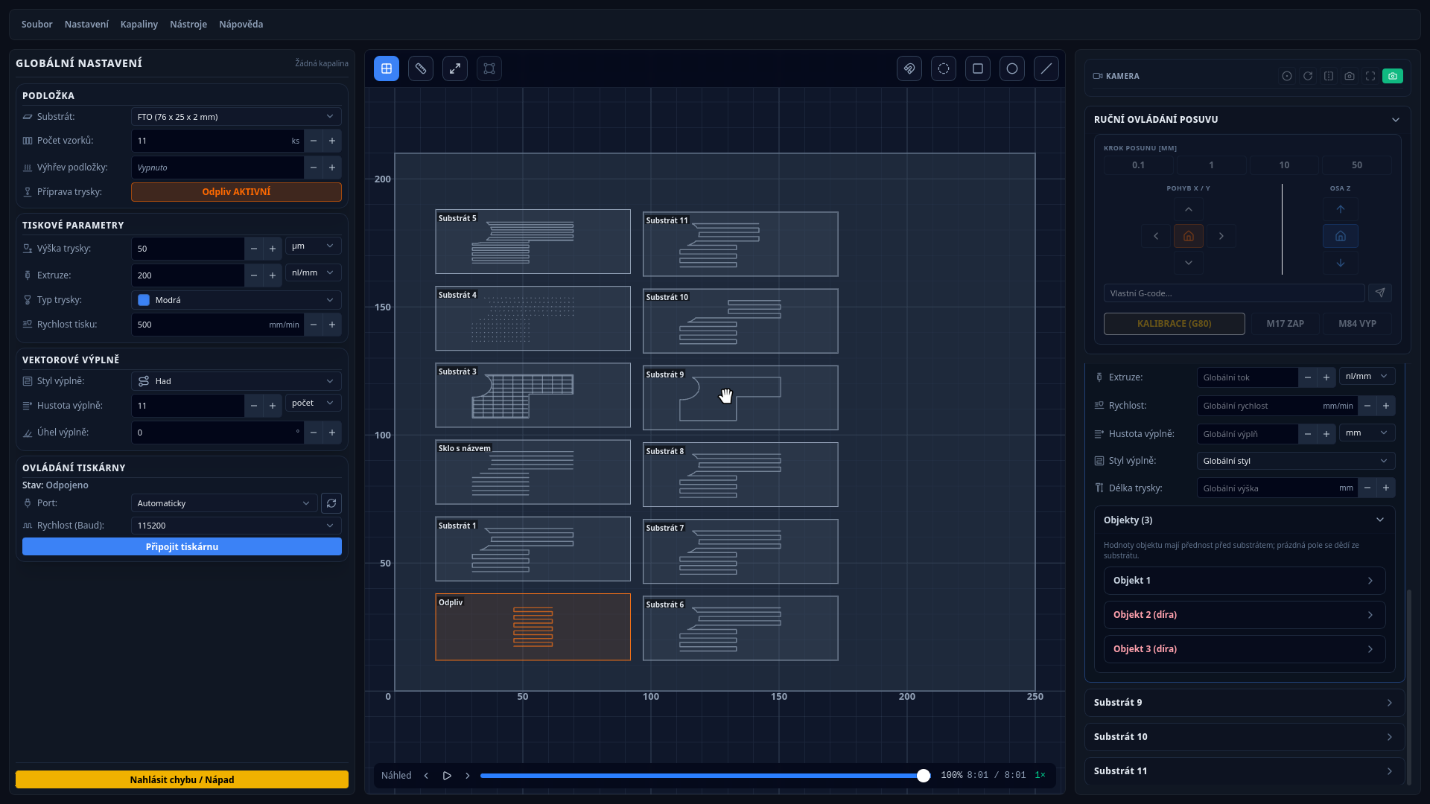The height and width of the screenshot is (804, 1430).
Task: Click the KALIBRACE (G80) button
Action: tap(1174, 324)
